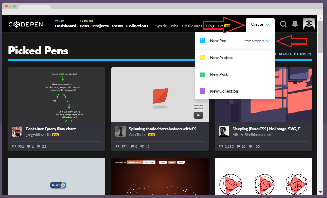Expand the Create dropdown button
The width and height of the screenshot is (327, 198).
(x=260, y=24)
